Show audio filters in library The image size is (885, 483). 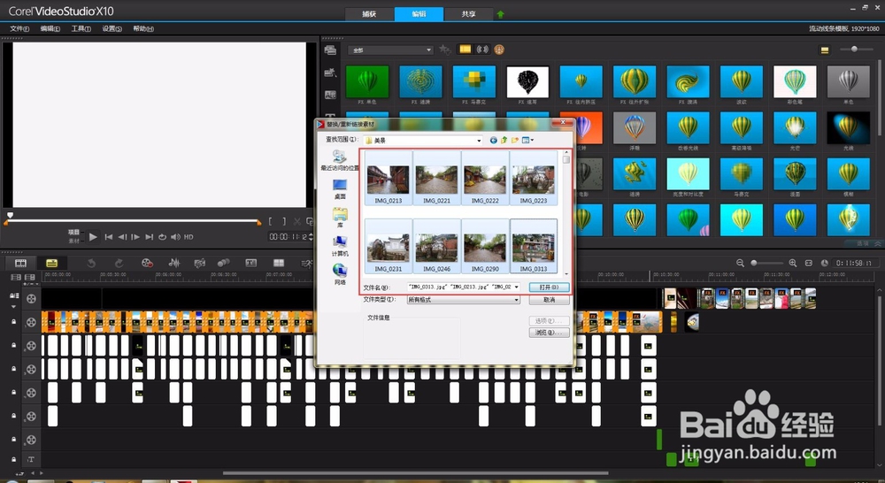(482, 50)
